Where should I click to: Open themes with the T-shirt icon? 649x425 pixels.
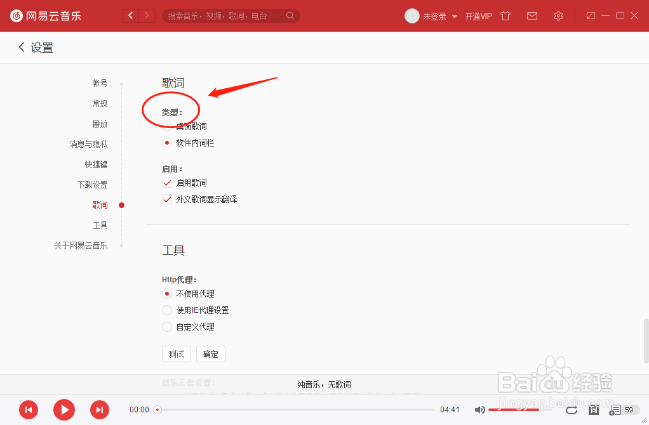pyautogui.click(x=505, y=16)
